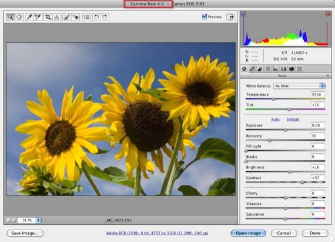
Task: Toggle highlight clipping warning in histogram
Action: (328, 14)
